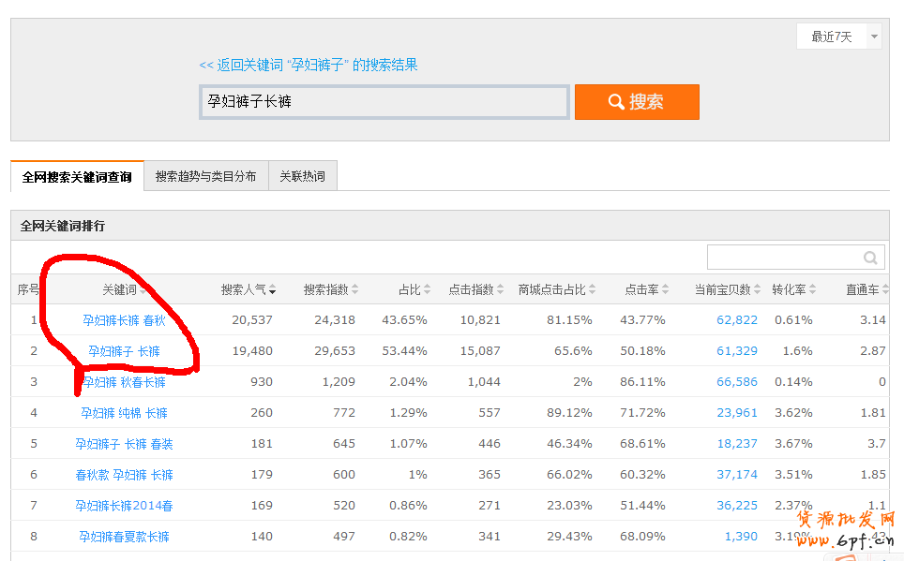Click item count 62,822 in first row

[736, 320]
